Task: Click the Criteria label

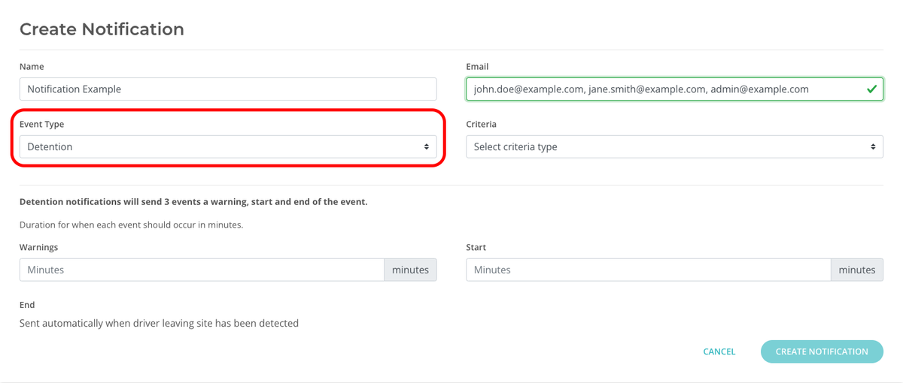Action: pos(481,124)
